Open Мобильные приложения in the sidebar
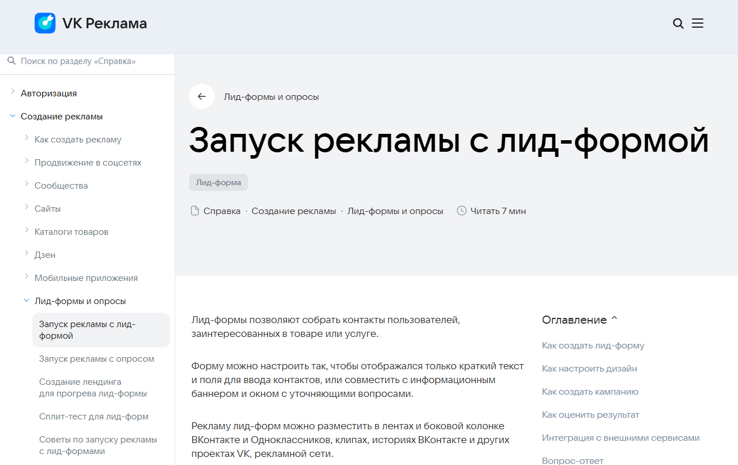The width and height of the screenshot is (738, 465). [x=86, y=278]
